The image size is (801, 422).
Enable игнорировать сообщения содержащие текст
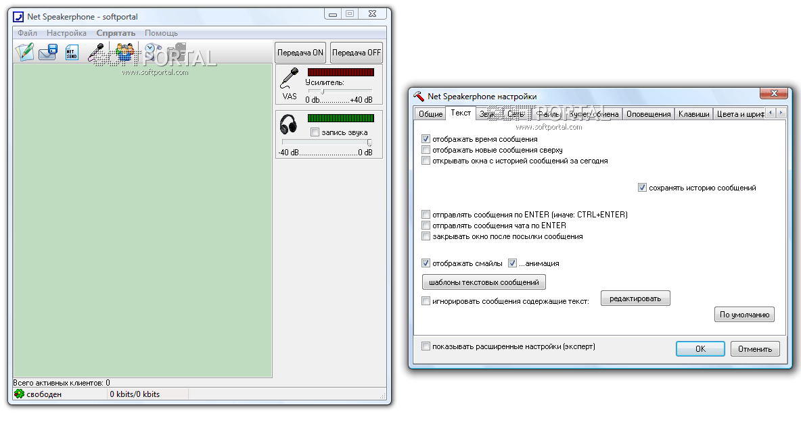click(x=426, y=301)
